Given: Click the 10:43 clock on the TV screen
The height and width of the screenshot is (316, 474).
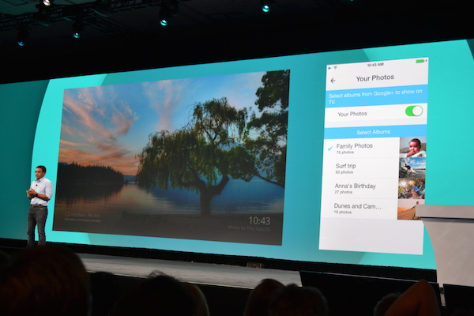Looking at the screenshot, I should (x=259, y=220).
